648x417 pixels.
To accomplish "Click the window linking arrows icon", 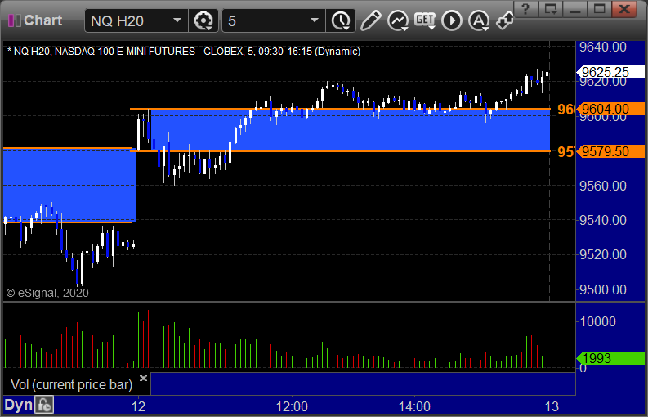I will pos(505,20).
